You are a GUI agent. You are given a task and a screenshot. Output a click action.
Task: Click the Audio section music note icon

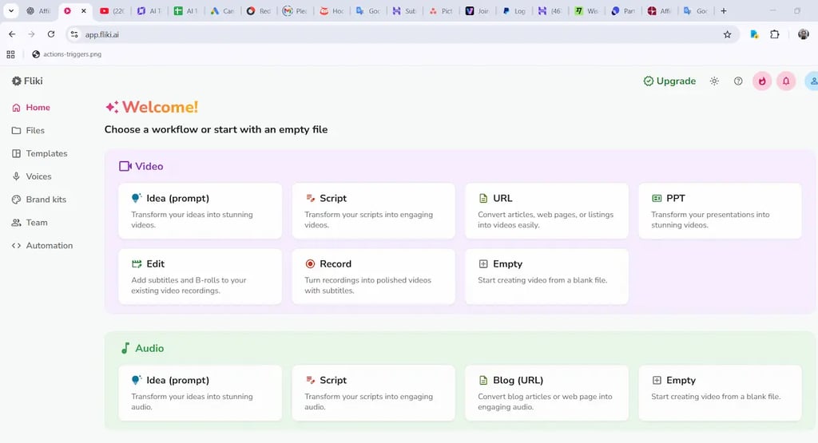click(x=125, y=348)
